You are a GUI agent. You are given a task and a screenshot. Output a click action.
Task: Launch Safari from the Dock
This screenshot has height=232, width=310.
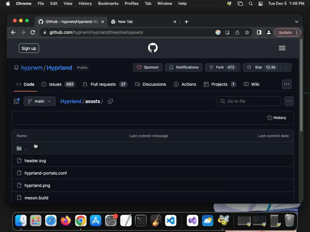coord(51,221)
